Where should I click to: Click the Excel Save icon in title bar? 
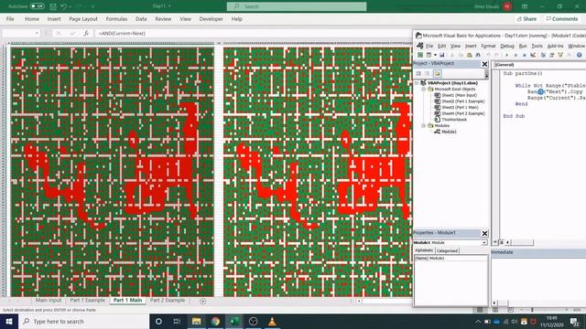coord(53,6)
